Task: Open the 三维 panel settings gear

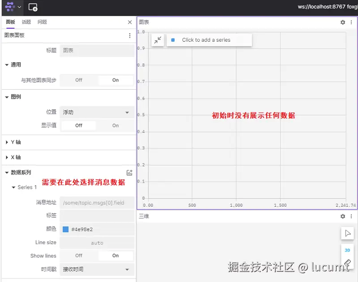Action: (342, 216)
